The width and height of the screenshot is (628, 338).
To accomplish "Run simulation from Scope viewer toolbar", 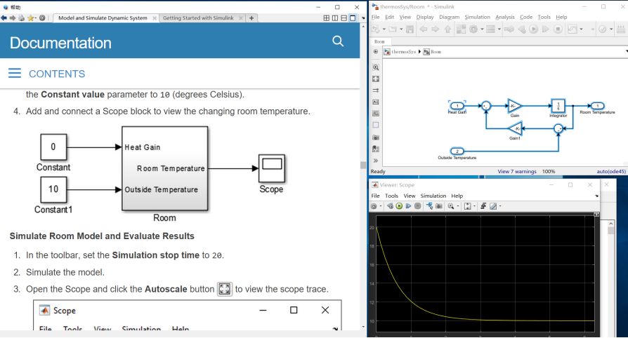I will [x=399, y=206].
